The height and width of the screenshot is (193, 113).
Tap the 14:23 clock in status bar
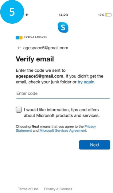(x=63, y=15)
